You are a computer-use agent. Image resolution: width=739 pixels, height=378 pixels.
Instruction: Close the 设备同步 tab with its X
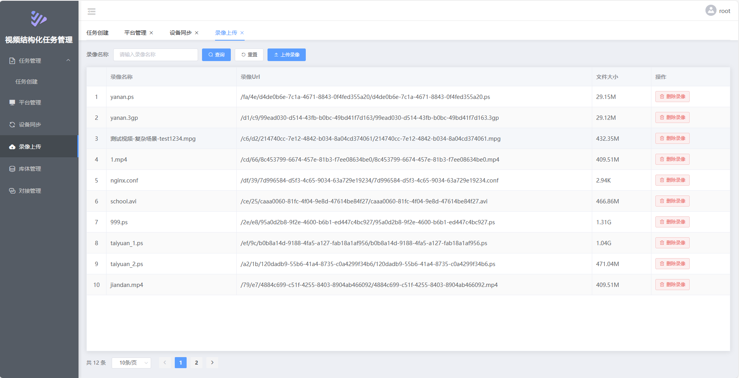(196, 33)
